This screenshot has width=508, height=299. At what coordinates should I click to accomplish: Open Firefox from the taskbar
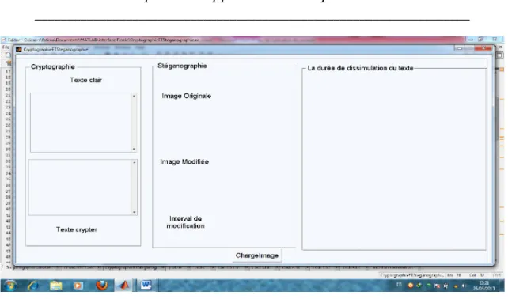tap(102, 286)
